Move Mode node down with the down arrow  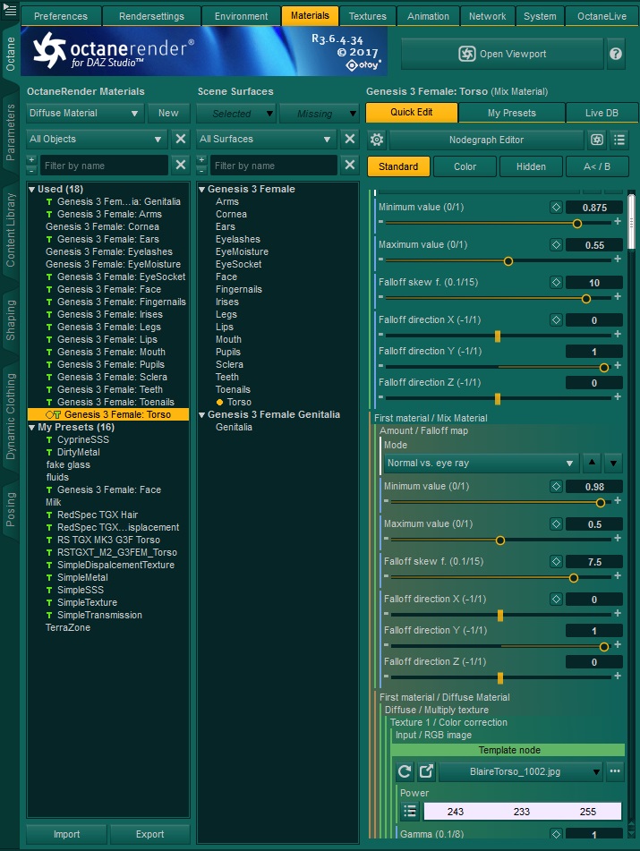[x=613, y=463]
